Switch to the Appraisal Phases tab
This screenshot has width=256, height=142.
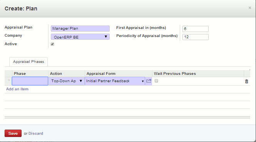pyautogui.click(x=28, y=62)
